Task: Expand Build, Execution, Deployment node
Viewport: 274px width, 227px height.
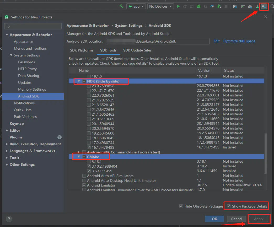Action: pos(7,144)
